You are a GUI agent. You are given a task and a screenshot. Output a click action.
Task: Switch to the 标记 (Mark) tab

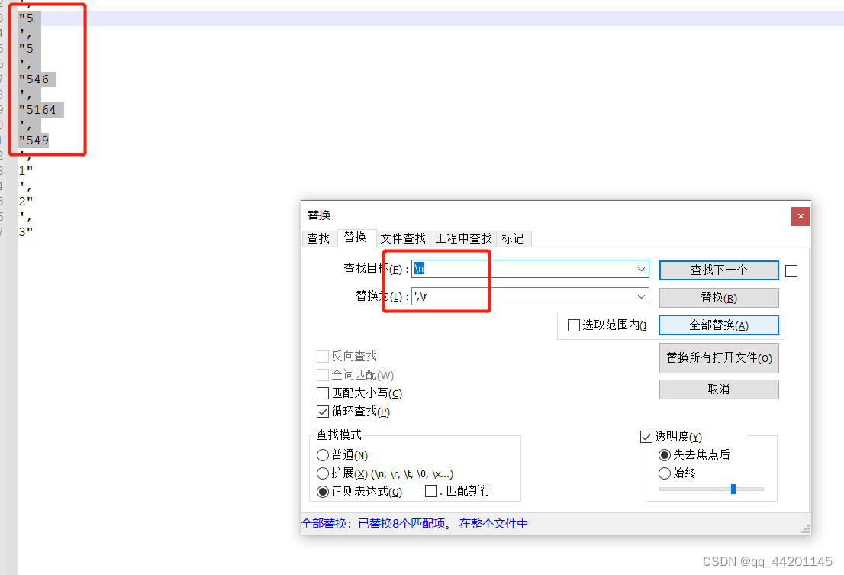click(513, 238)
